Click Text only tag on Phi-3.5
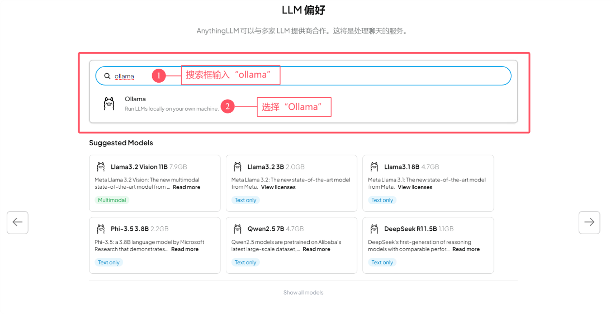This screenshot has width=615, height=314. pos(109,262)
